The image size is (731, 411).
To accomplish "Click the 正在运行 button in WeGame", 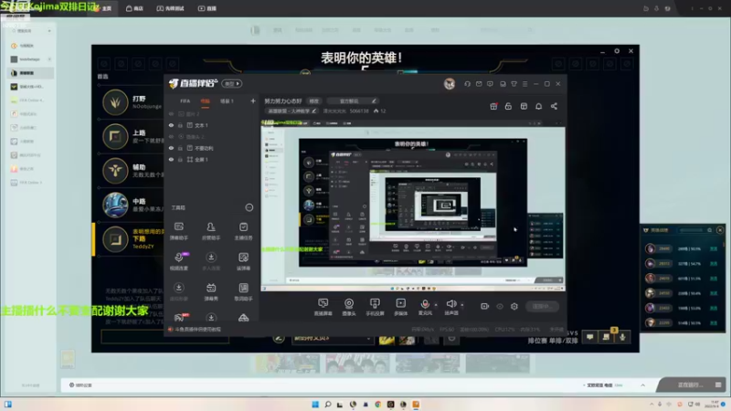I will coord(690,385).
